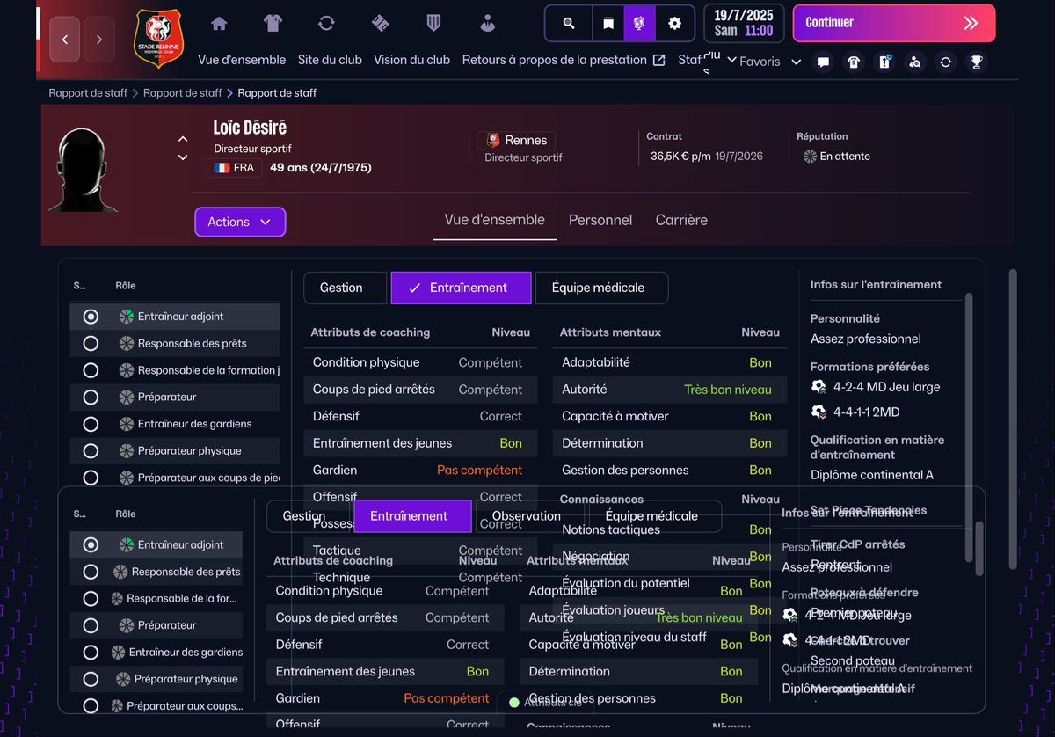Select the Préparateur aux coups de pie radio
Screen dimensions: 1055x737
coord(91,478)
